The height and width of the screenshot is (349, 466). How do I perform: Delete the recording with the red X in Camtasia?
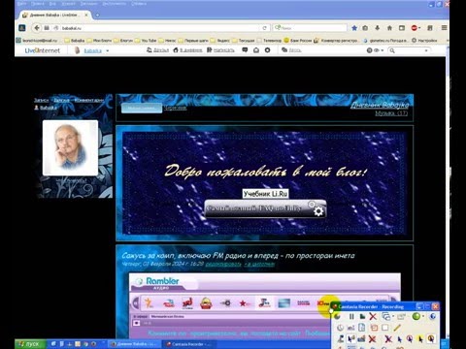click(x=373, y=317)
